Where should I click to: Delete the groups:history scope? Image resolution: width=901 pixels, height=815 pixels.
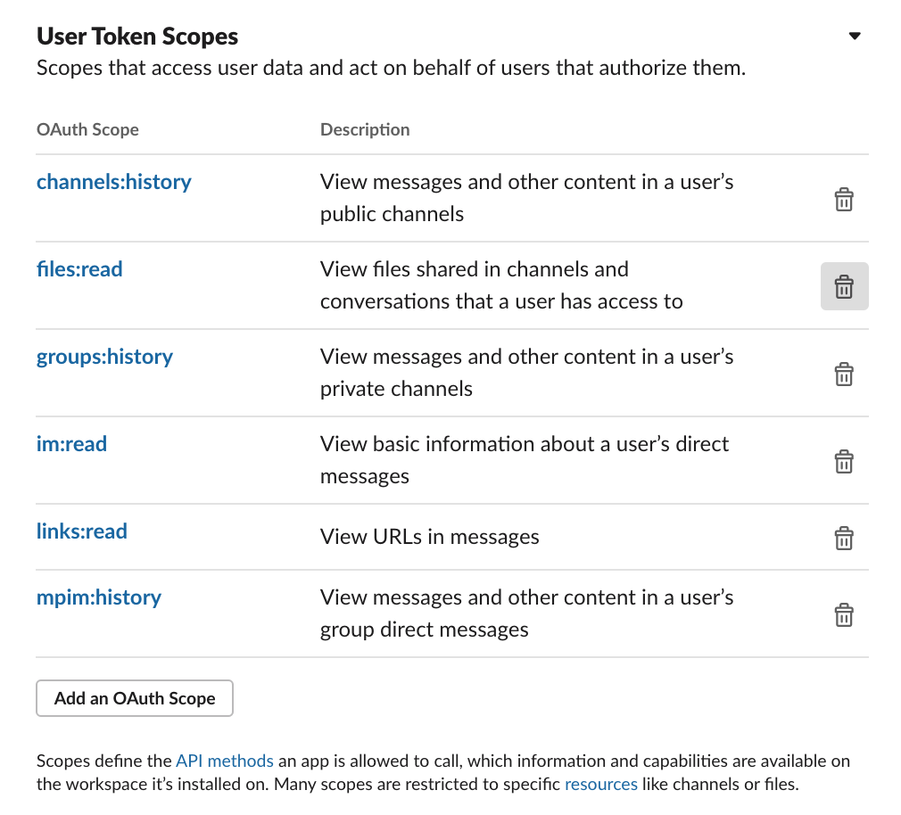point(844,374)
